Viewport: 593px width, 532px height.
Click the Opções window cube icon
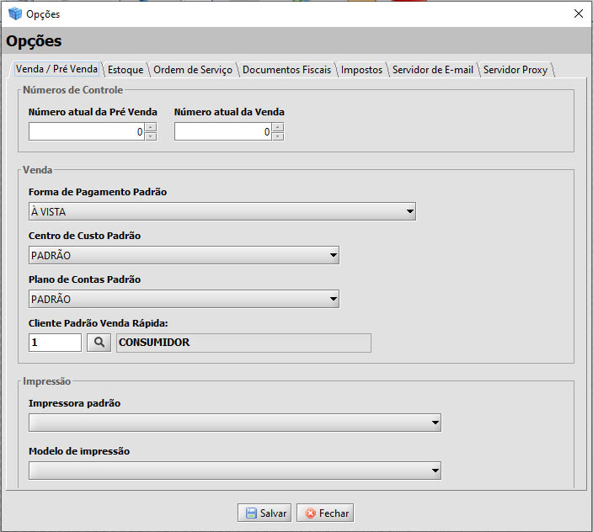click(x=14, y=13)
